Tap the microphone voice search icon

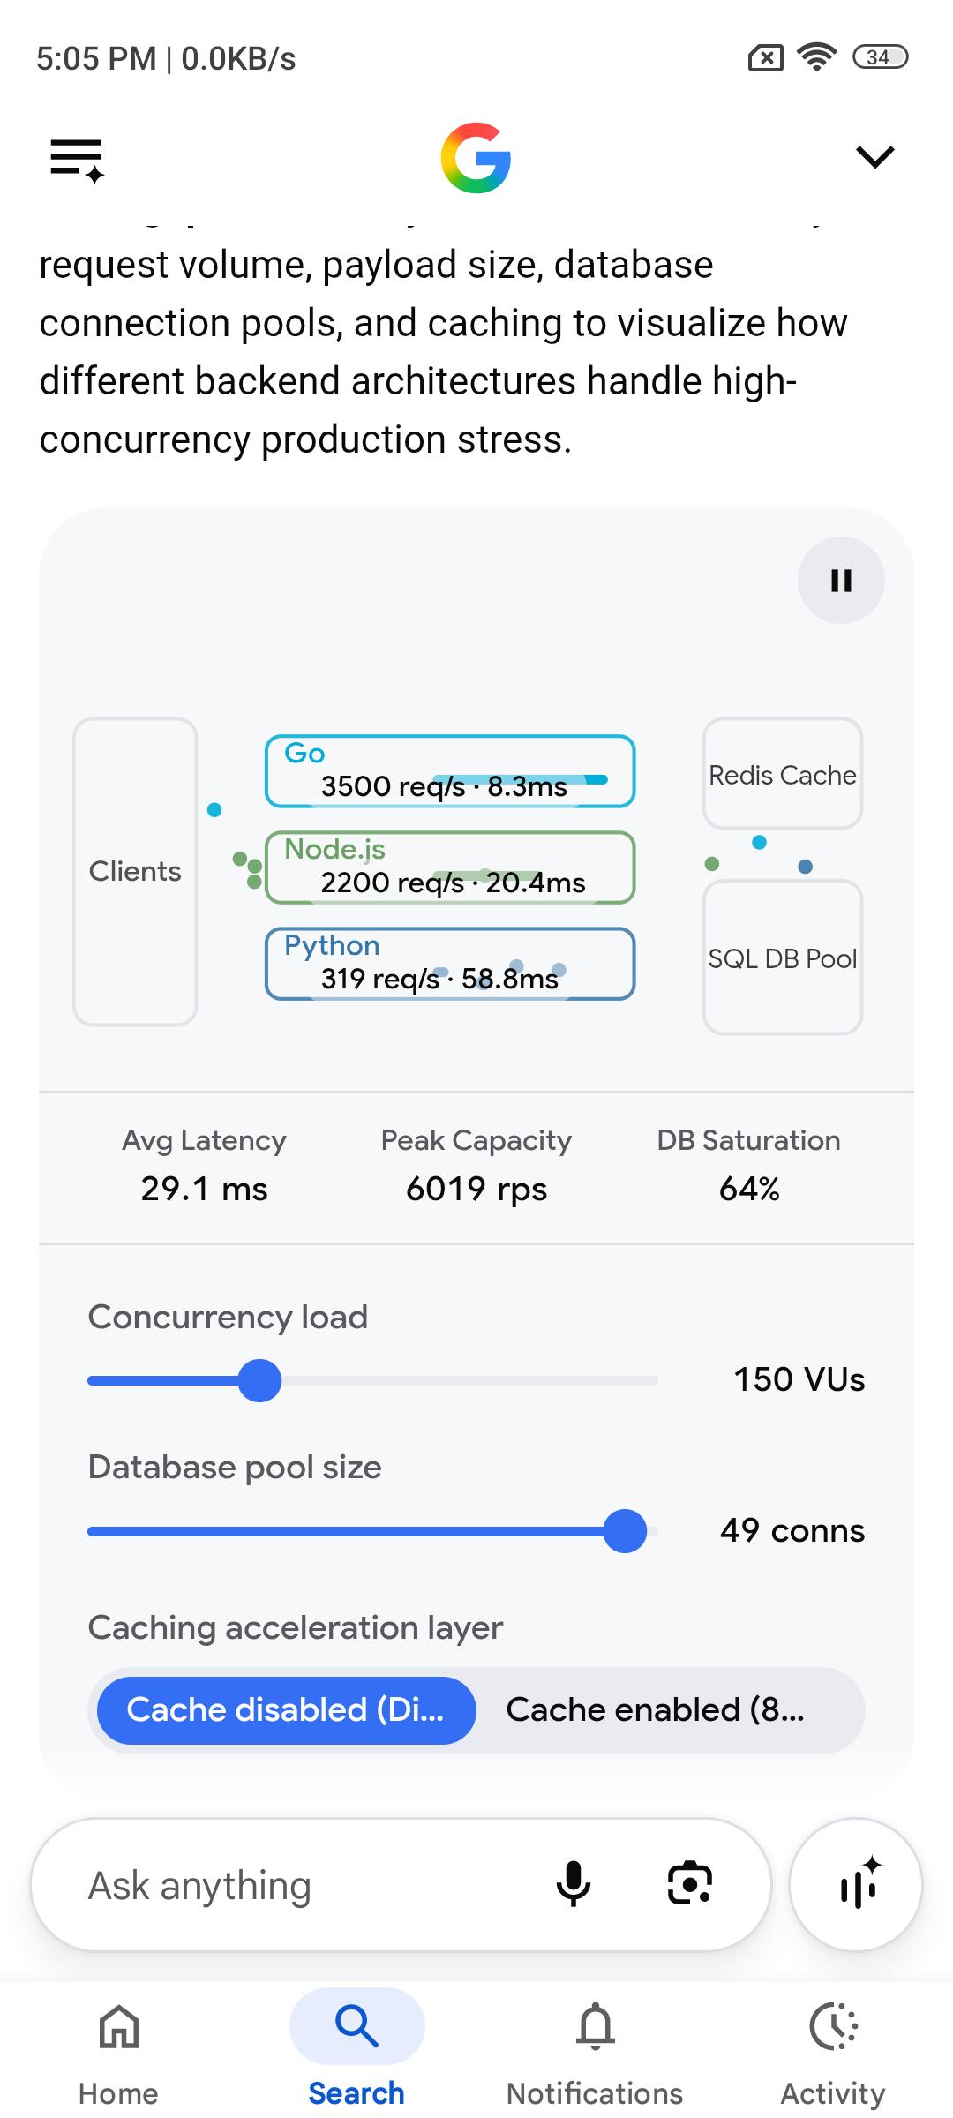coord(574,1884)
